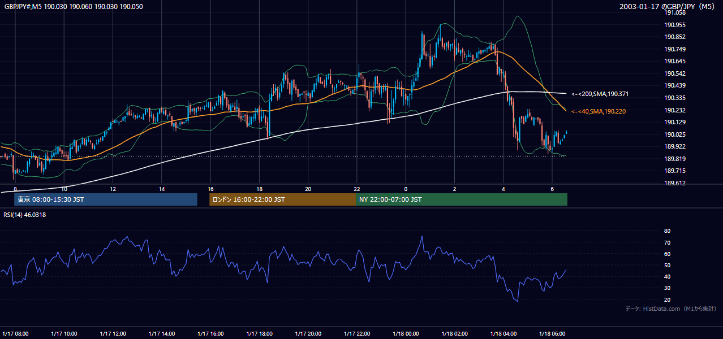
Task: Click hour label 12 under the candlestick chart
Action: click(113, 189)
